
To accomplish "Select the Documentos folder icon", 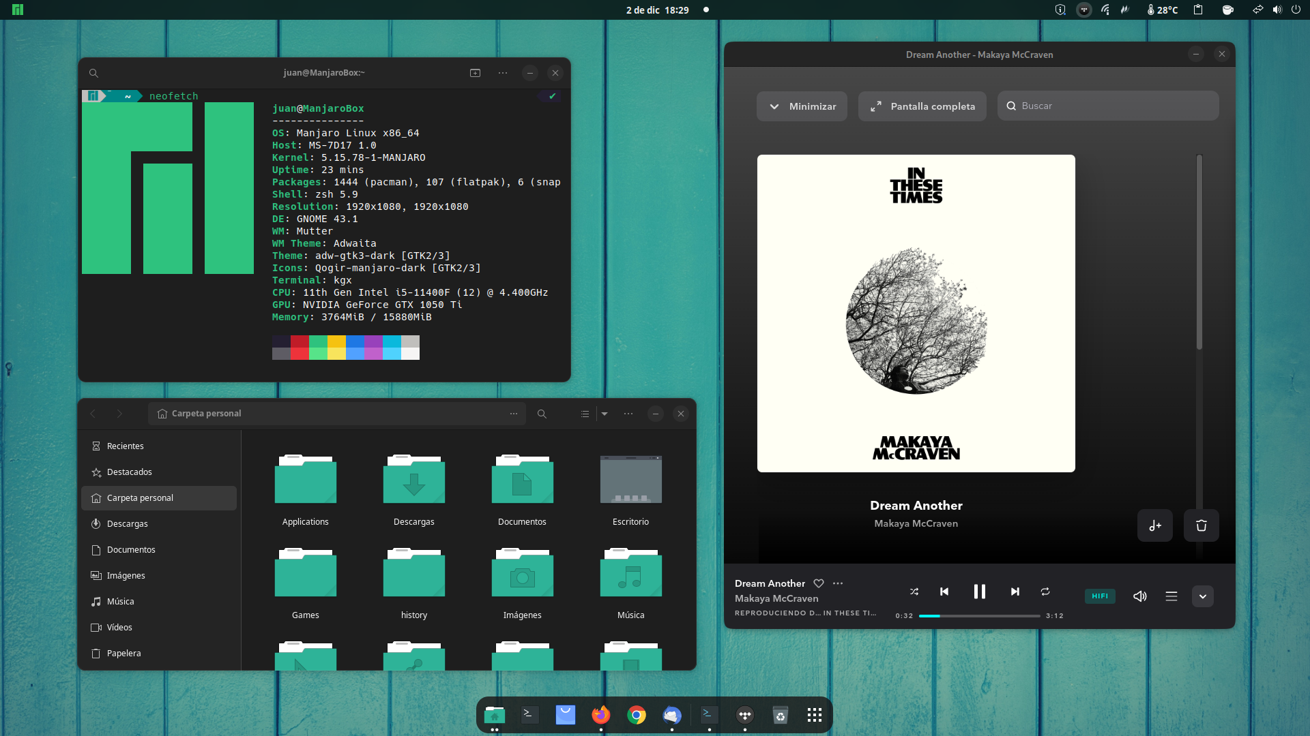I will tap(523, 479).
